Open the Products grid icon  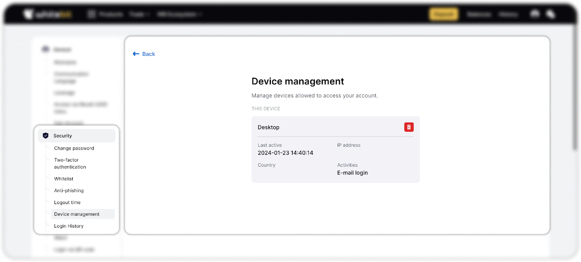coord(92,14)
